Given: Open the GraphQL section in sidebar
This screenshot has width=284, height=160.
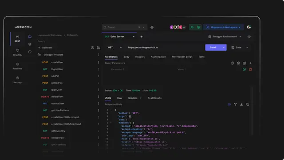Looking at the screenshot, I should [17, 52].
